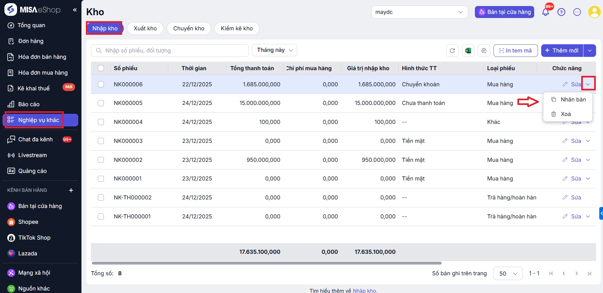
Task: Collapse the sidebar with double-arrow icon
Action: [75, 10]
